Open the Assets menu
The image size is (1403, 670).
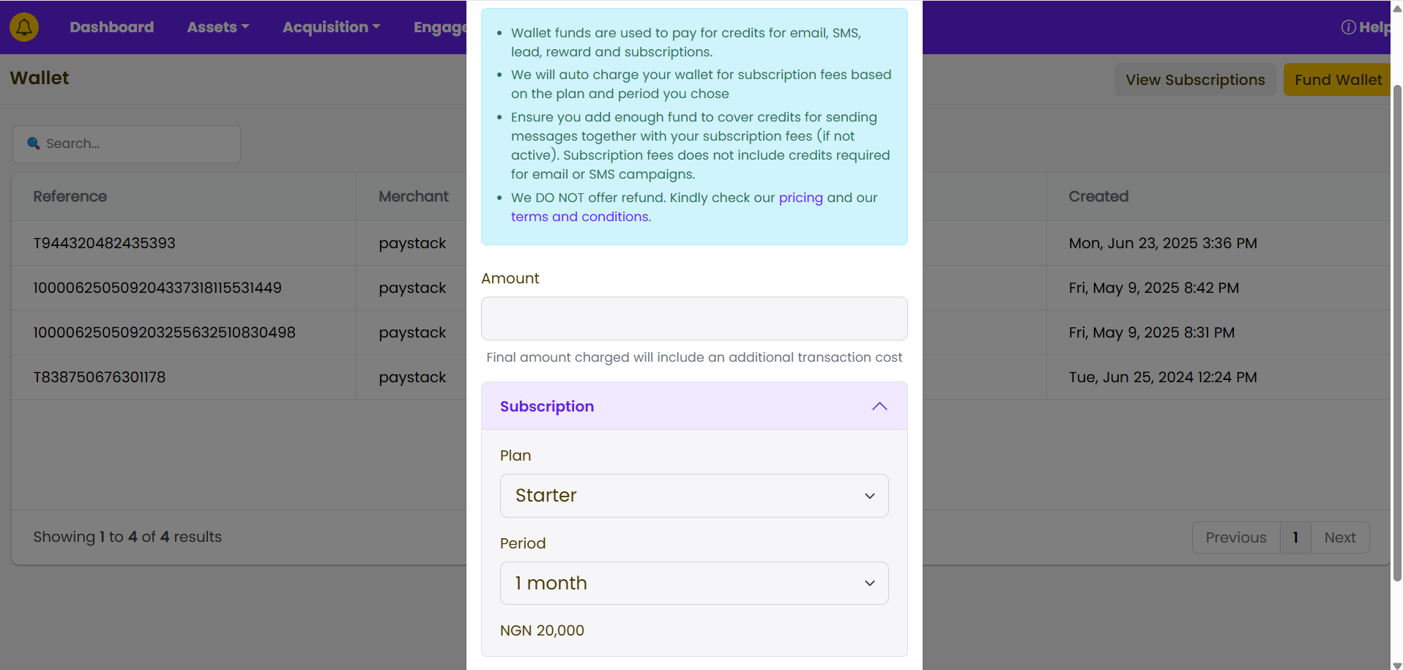[217, 27]
